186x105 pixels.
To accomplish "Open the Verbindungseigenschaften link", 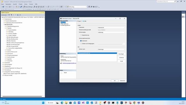I will click(x=69, y=63).
